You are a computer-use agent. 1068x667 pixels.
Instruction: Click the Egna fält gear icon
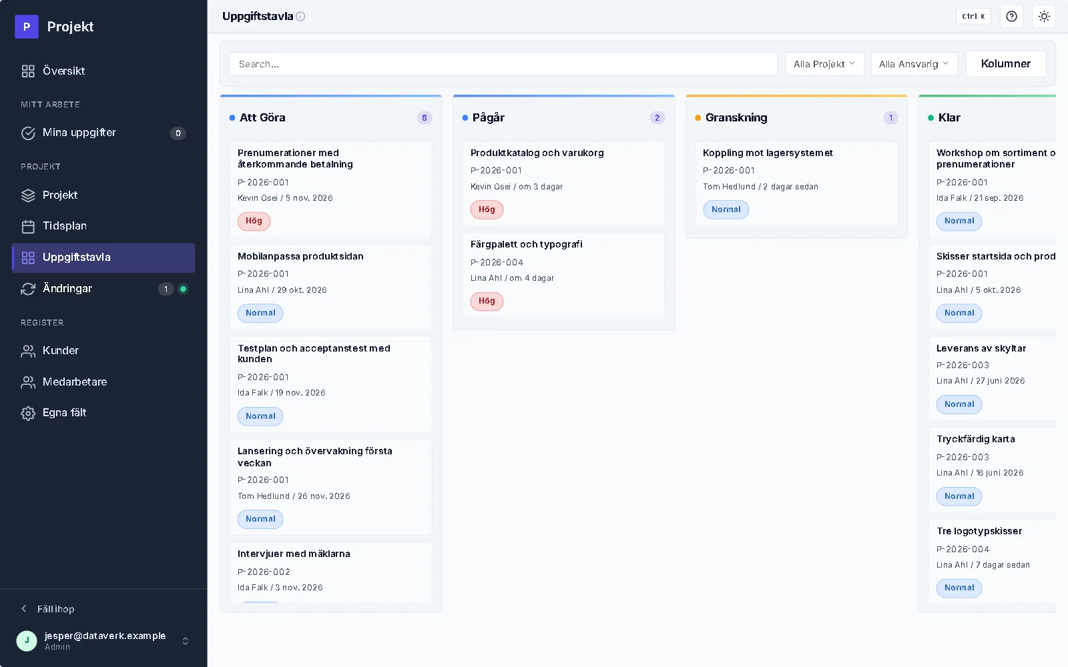(28, 414)
